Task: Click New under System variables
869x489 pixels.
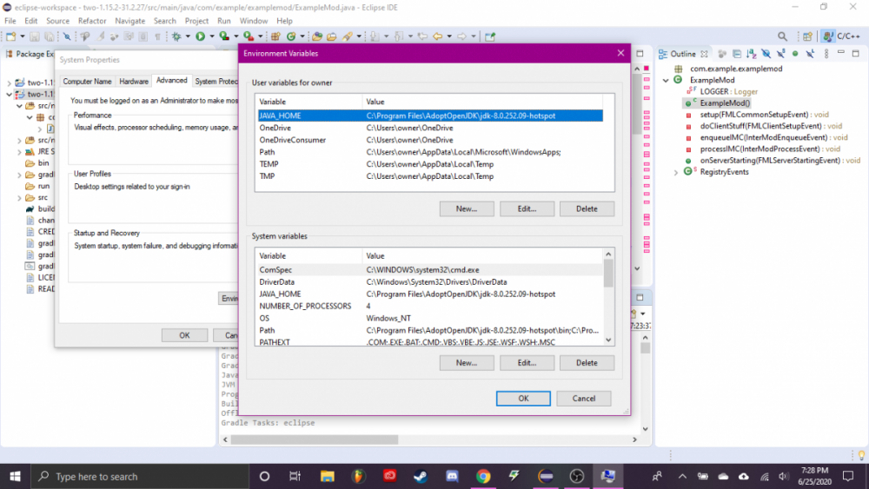Action: pyautogui.click(x=466, y=363)
